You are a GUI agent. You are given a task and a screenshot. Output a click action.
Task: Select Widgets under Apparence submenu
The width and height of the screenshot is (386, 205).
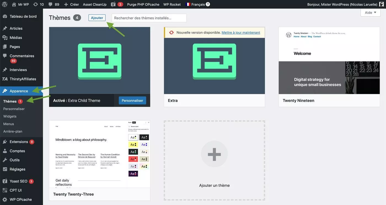point(10,116)
